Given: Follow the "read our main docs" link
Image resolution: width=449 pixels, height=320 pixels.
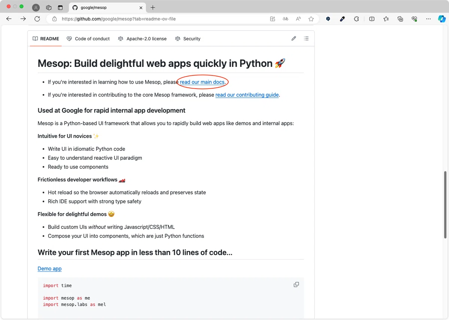Looking at the screenshot, I should (202, 82).
